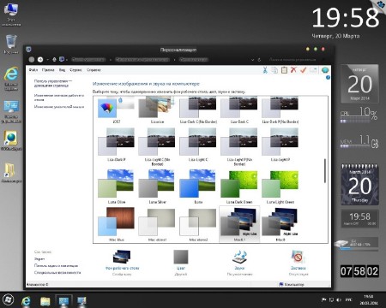Select the blue Luna theme
Image resolution: width=386 pixels, height=308 pixels.
pos(198,187)
